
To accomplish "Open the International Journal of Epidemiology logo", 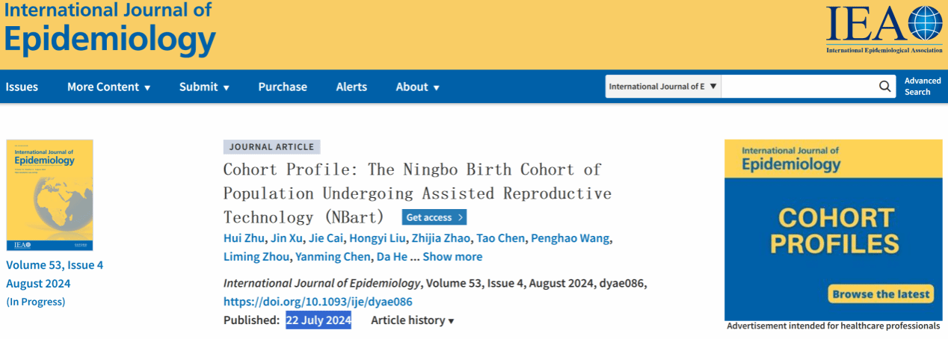I will pos(109,30).
